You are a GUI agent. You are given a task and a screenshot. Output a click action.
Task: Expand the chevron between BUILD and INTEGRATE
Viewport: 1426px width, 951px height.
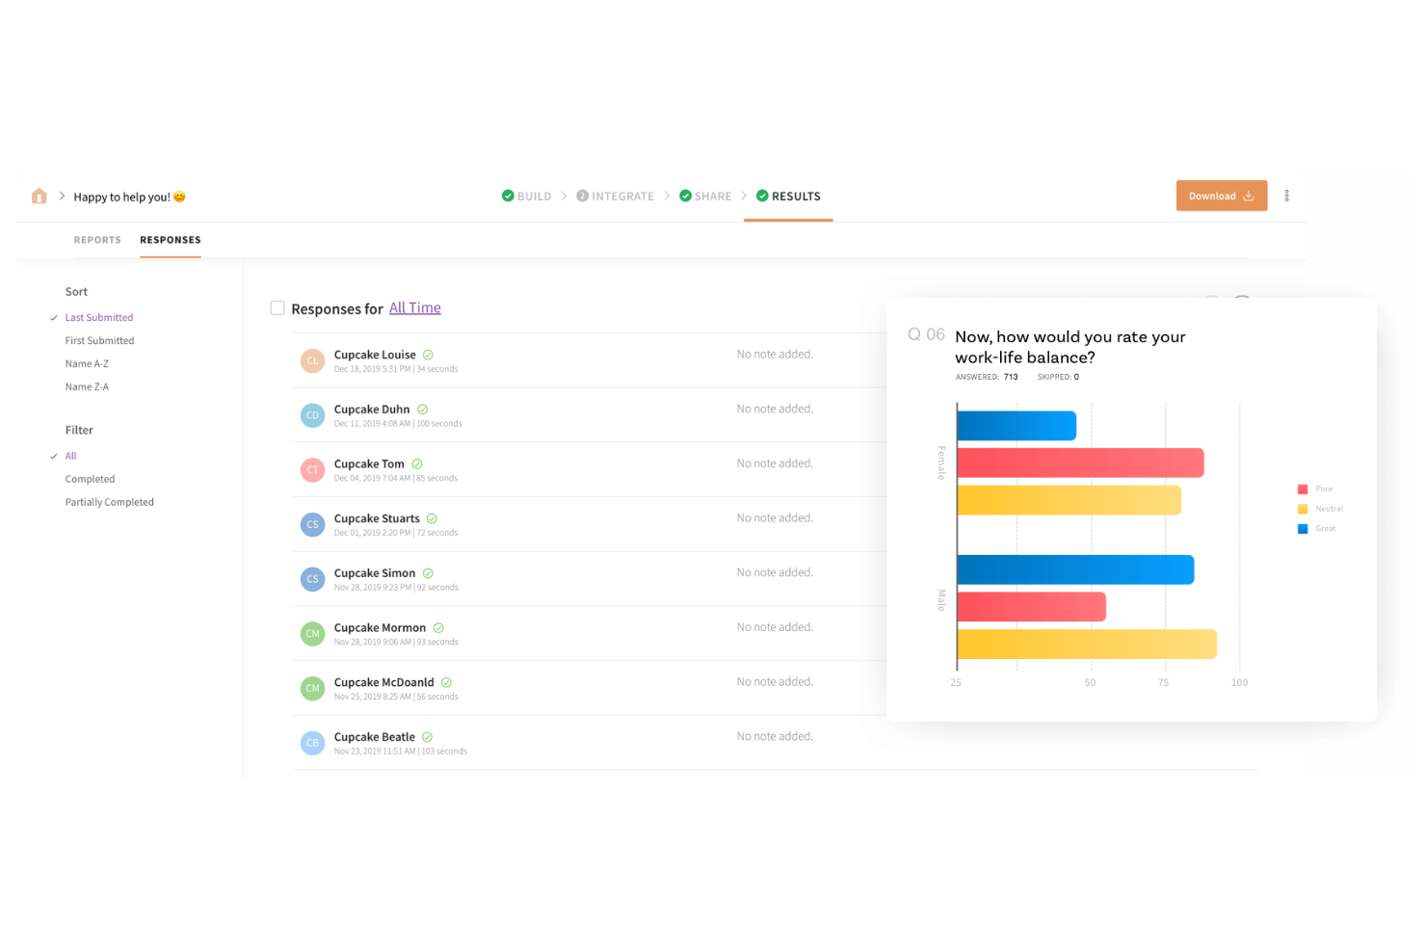(566, 196)
